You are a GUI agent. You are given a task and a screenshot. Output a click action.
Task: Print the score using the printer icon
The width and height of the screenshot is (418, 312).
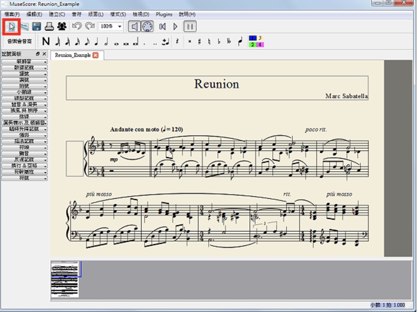tap(49, 26)
